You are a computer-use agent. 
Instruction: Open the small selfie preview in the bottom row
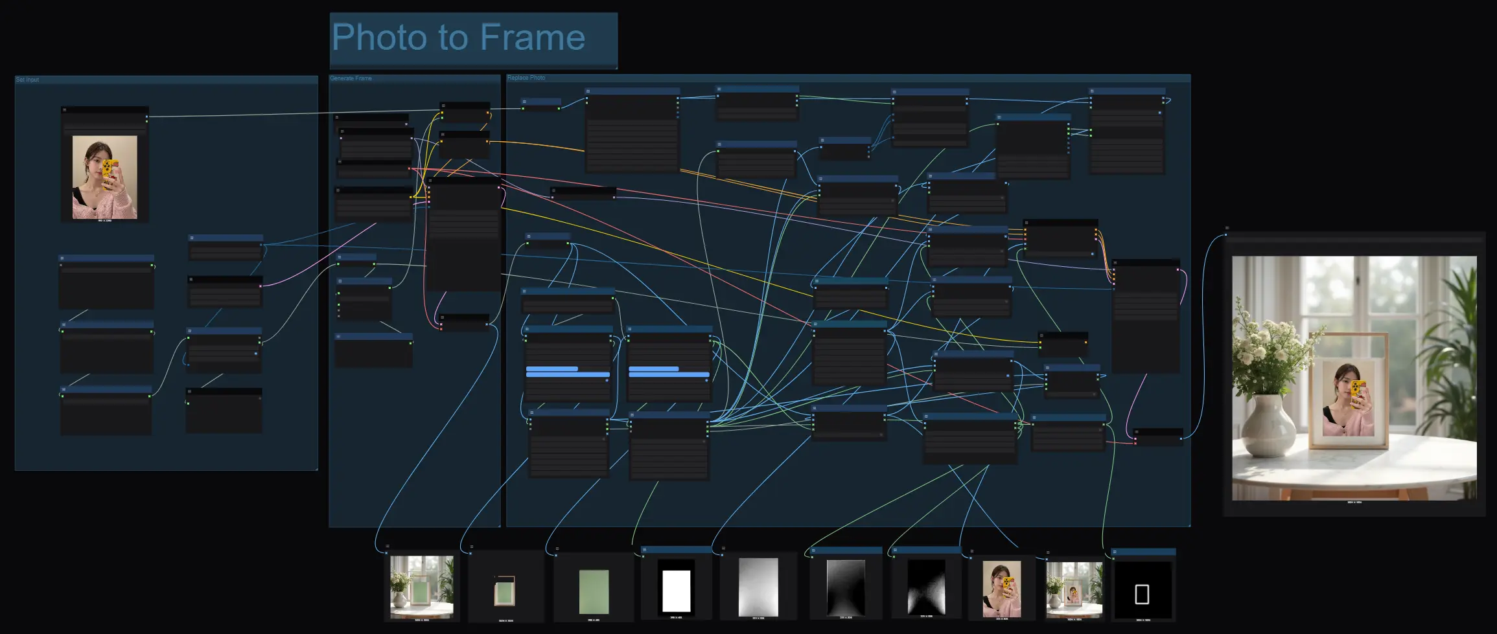pyautogui.click(x=1001, y=589)
